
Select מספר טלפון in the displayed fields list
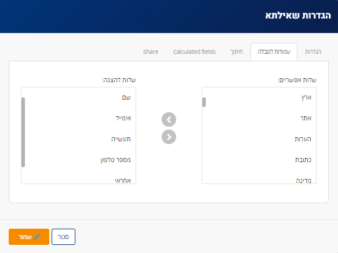click(x=78, y=160)
